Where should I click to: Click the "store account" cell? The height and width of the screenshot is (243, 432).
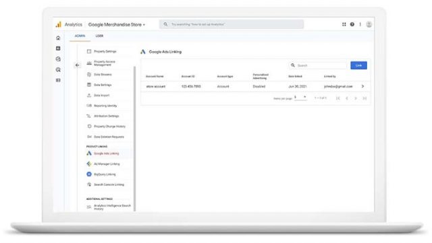(x=156, y=86)
